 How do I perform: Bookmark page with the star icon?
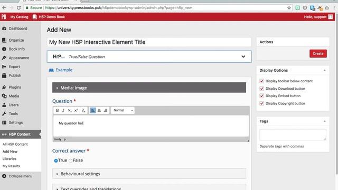289,8
